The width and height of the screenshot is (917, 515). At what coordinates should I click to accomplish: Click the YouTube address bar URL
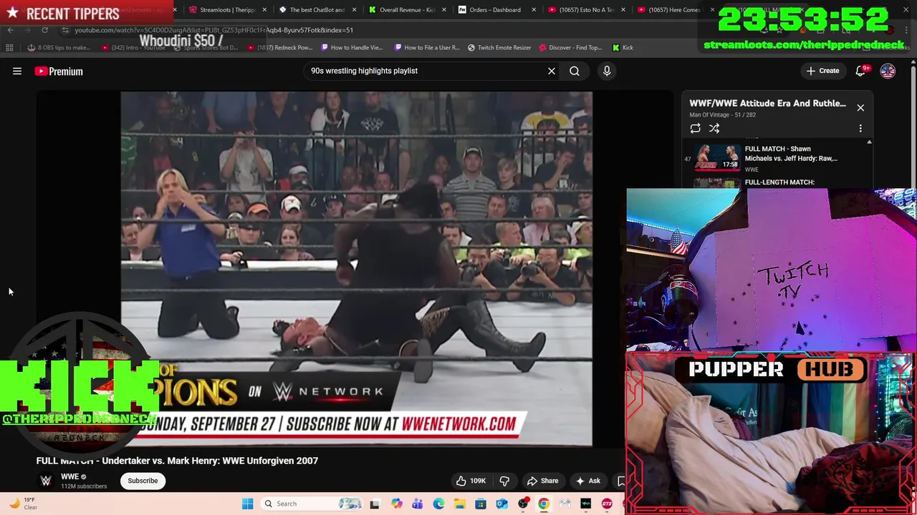[x=213, y=30]
